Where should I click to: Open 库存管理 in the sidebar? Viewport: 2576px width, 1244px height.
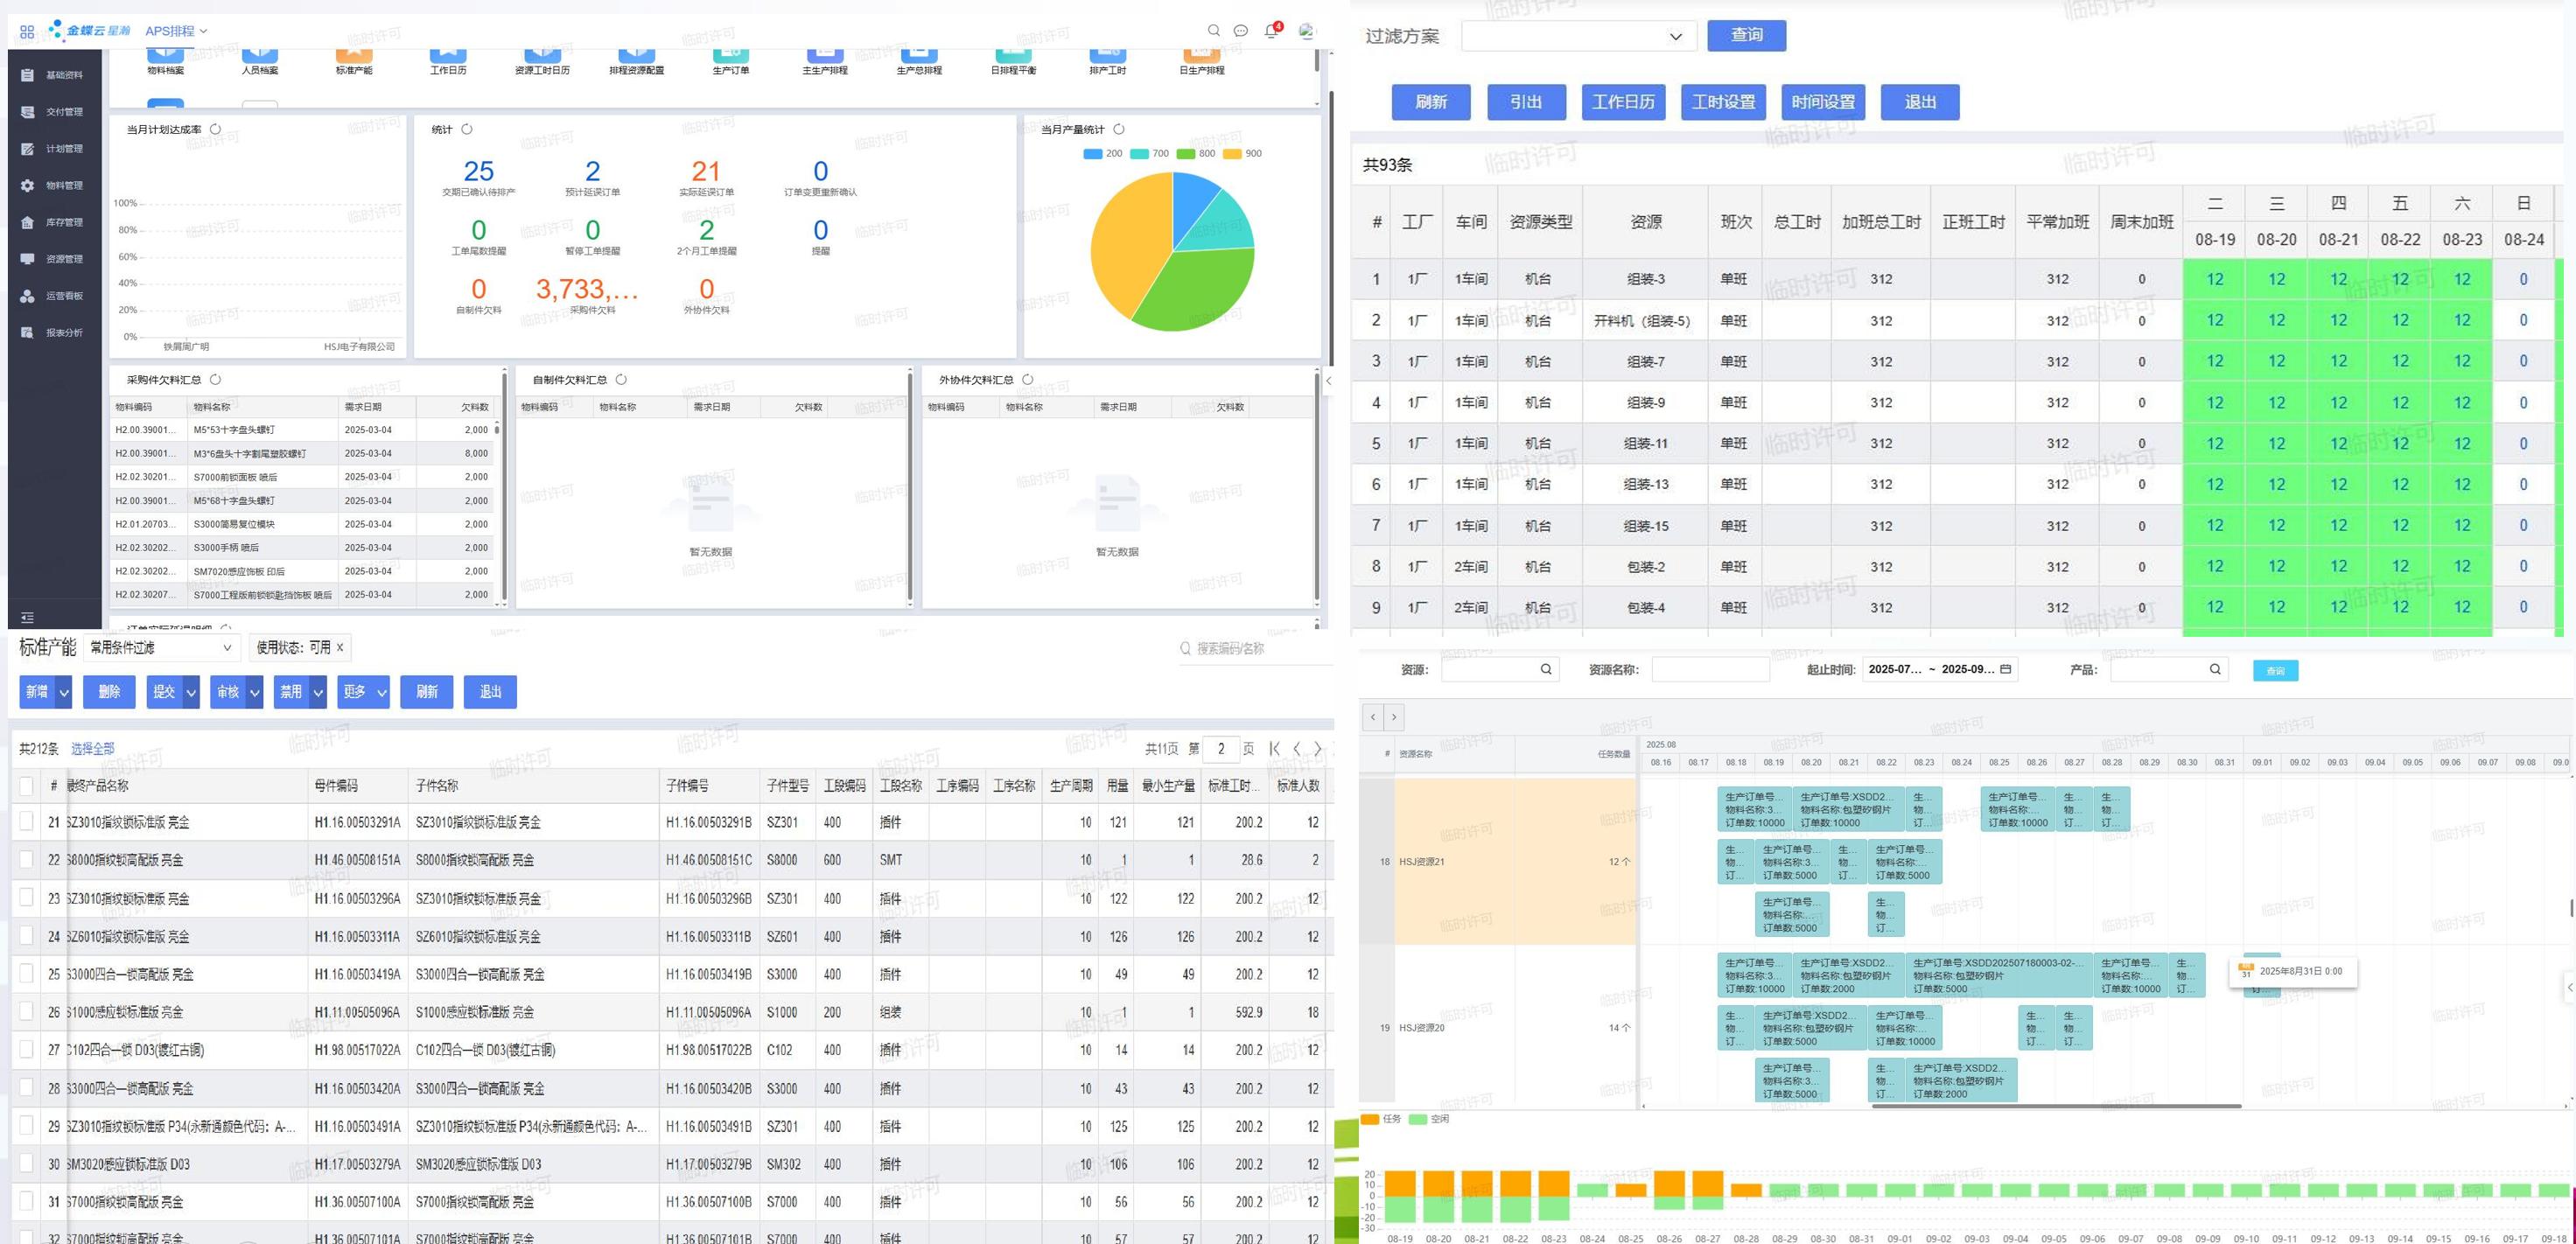click(x=54, y=222)
